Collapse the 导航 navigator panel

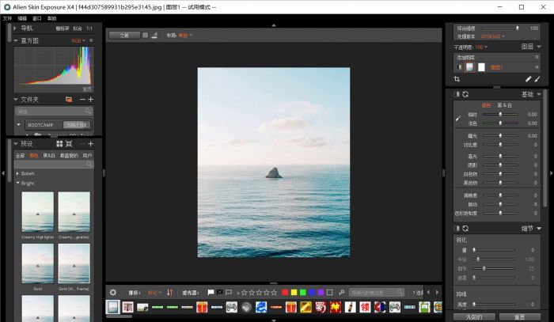(16, 28)
